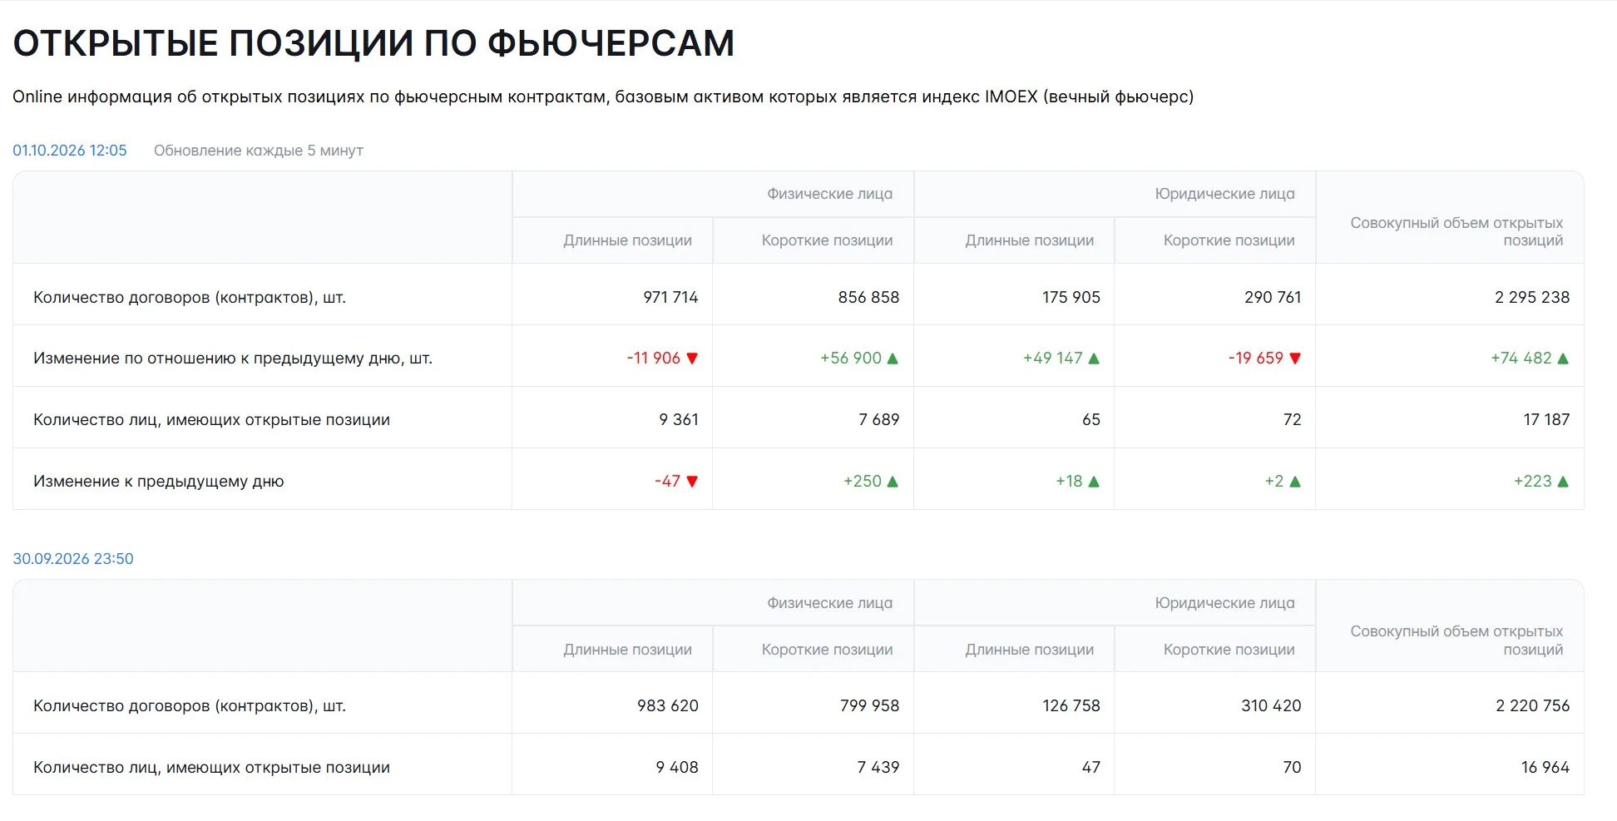Image resolution: width=1617 pixels, height=821 pixels.
Task: Select the value 290 761
Action: click(x=1273, y=297)
